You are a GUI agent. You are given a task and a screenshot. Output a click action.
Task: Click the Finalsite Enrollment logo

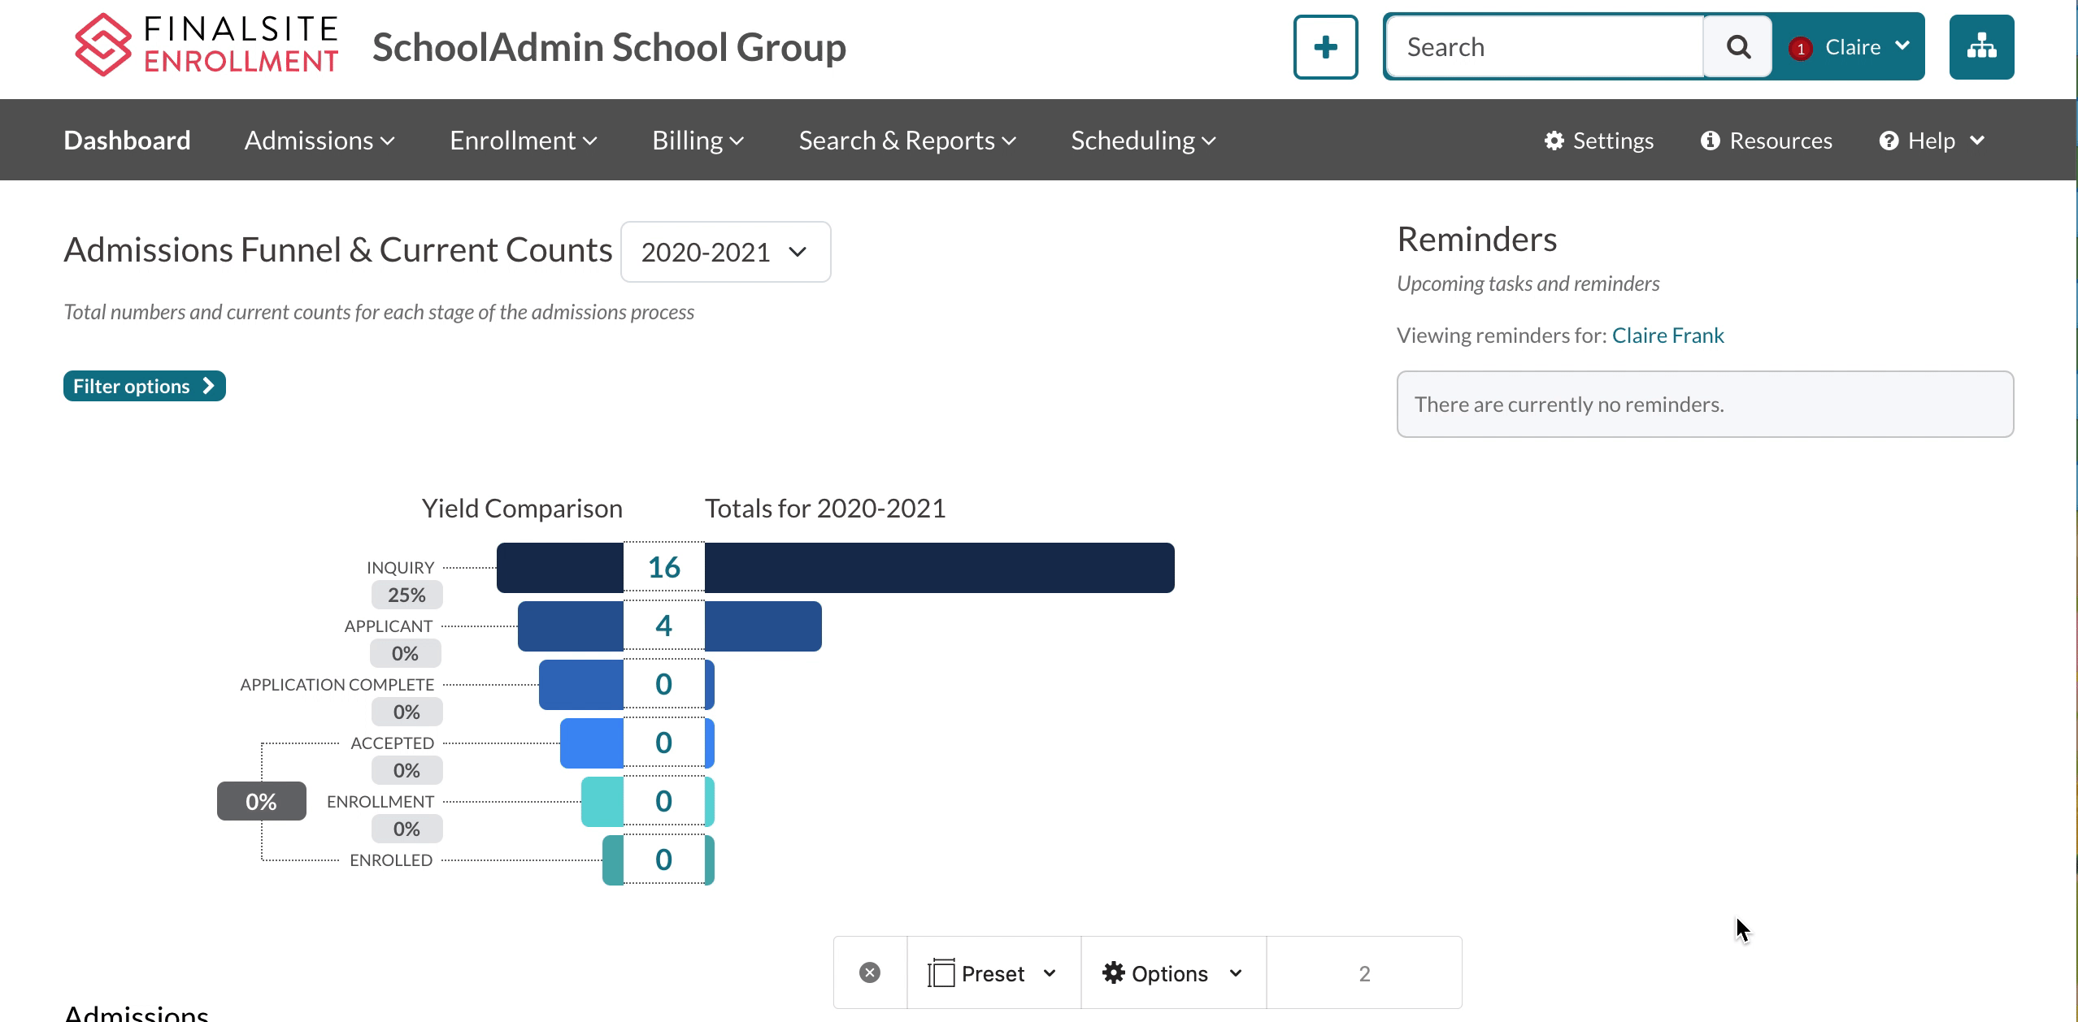point(206,45)
